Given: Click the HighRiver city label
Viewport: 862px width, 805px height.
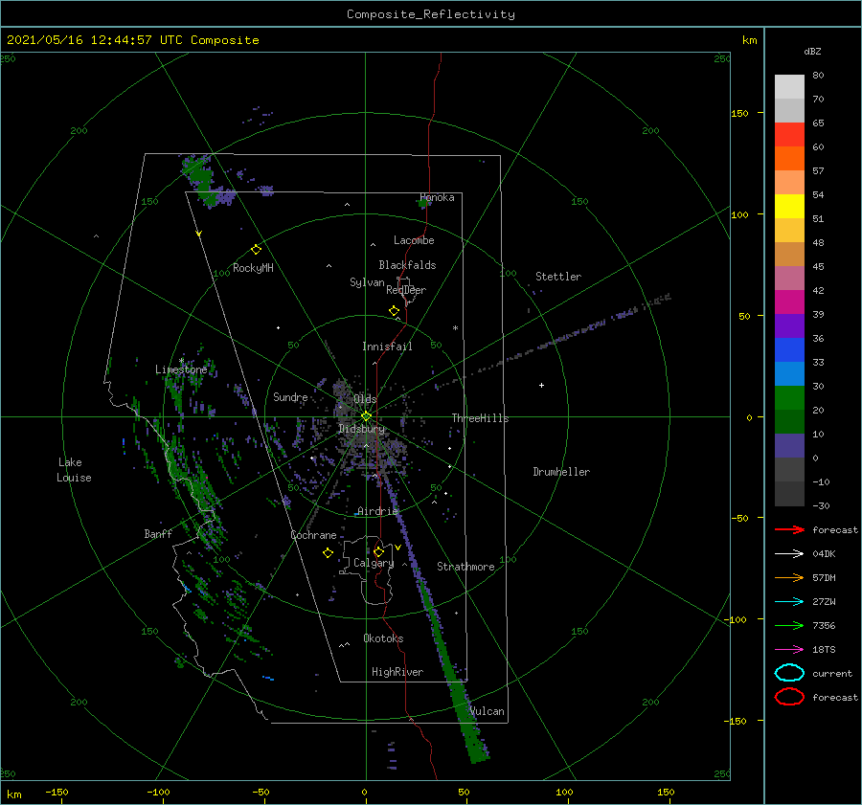Looking at the screenshot, I should tap(397, 672).
